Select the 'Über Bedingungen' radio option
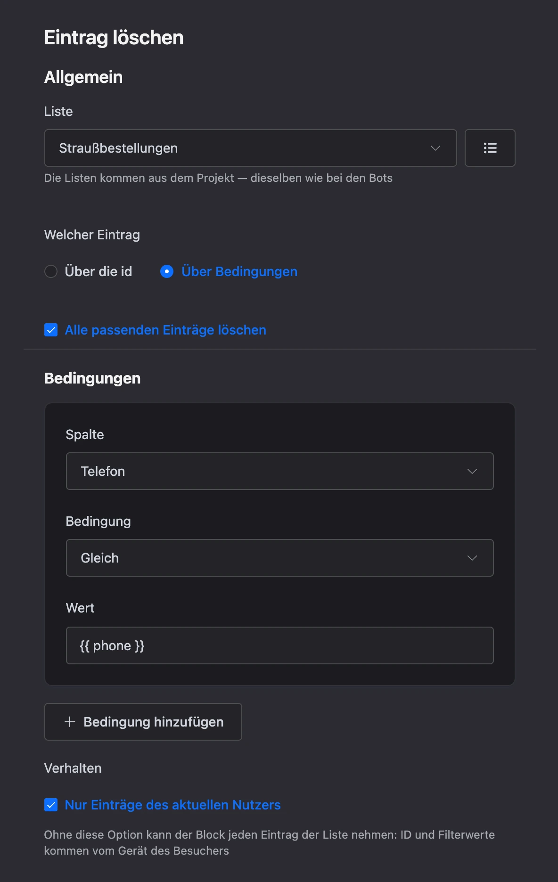Image resolution: width=558 pixels, height=882 pixels. tap(167, 271)
